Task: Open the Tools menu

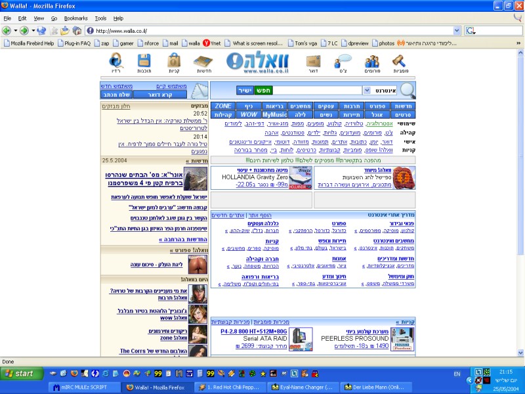Action: coord(100,18)
